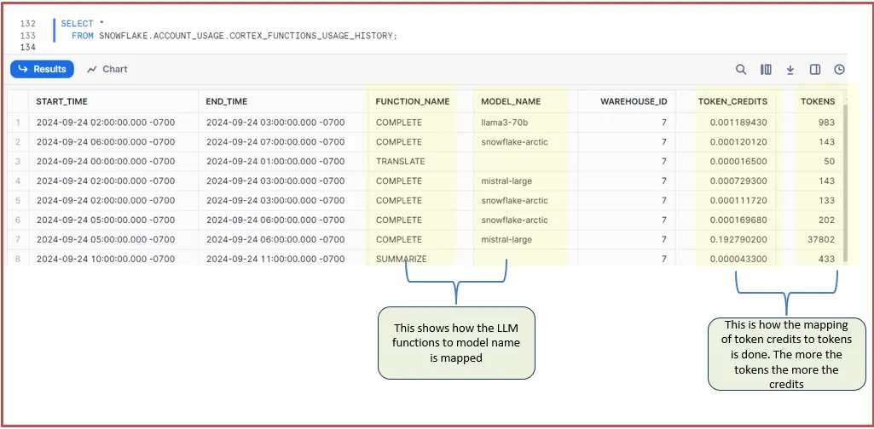Open query history clock icon

click(x=839, y=70)
